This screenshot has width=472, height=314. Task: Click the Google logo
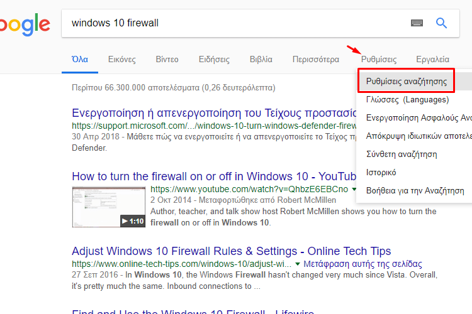tap(25, 25)
